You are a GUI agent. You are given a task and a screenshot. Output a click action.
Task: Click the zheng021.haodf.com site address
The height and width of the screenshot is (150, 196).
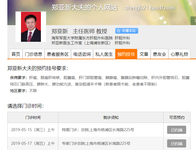click(x=150, y=8)
